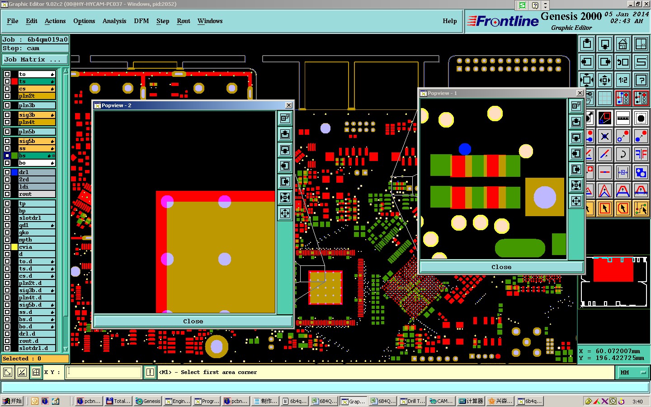Viewport: 651px width, 407px height.
Task: Click the dotted octagon pad icon
Action: click(641, 118)
